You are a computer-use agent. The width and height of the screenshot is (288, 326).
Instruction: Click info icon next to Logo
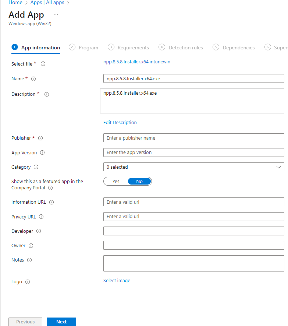28,282
